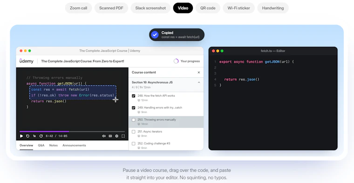Open the Your progress ring indicator
354x183 pixels.
(x=176, y=61)
